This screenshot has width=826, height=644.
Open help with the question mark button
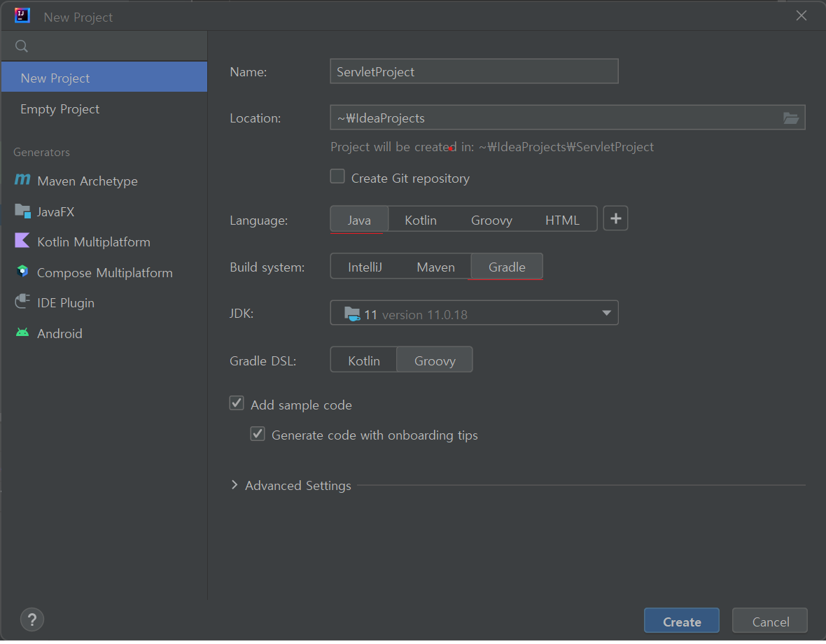click(x=32, y=619)
